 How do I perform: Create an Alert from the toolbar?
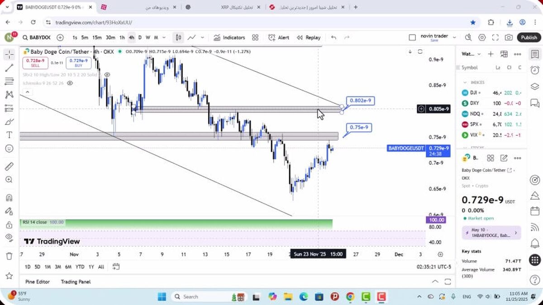pos(279,38)
